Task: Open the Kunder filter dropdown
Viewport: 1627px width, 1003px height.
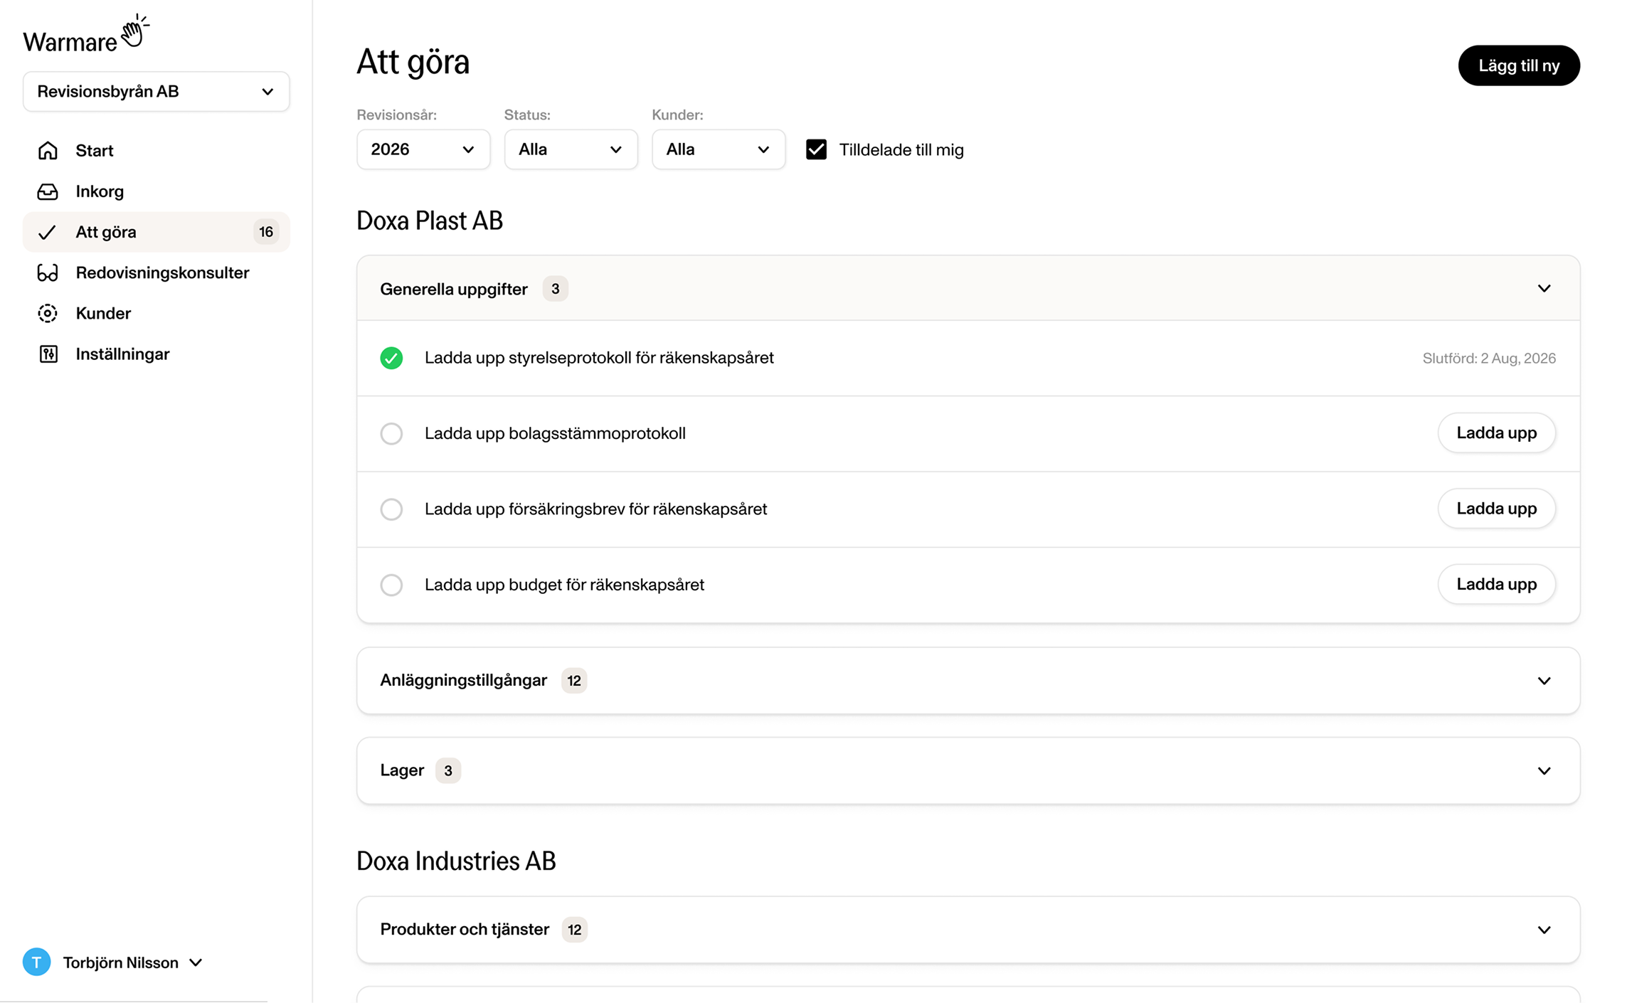Action: [x=718, y=149]
